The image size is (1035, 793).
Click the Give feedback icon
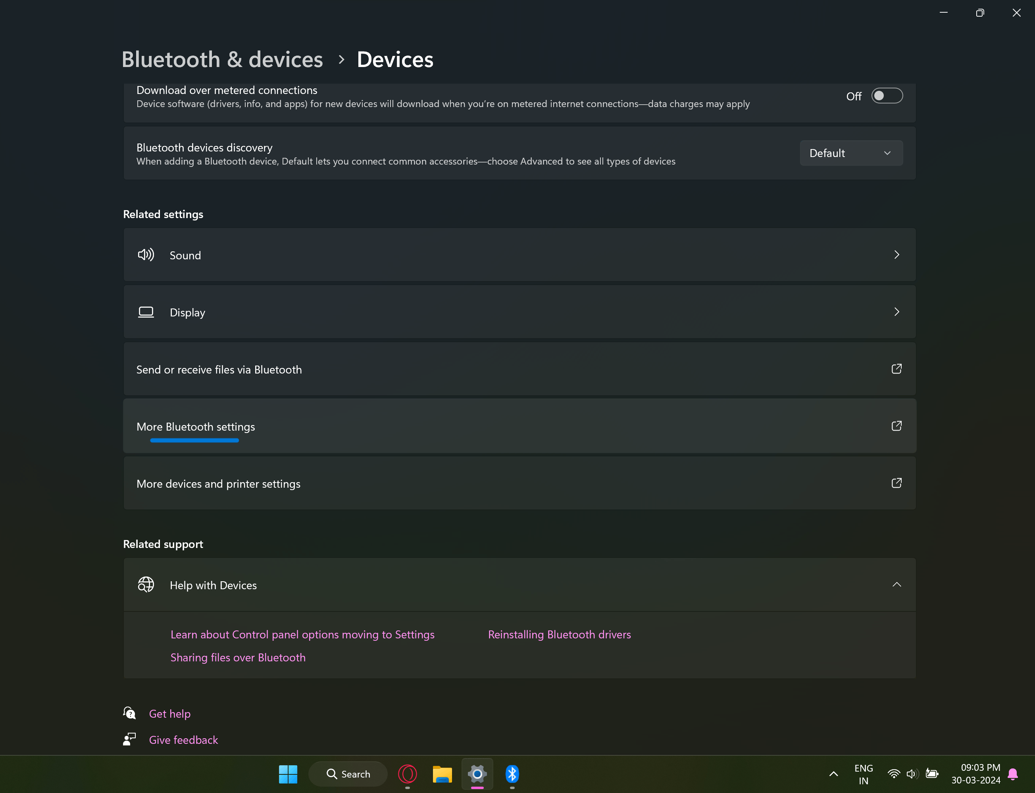pos(129,739)
